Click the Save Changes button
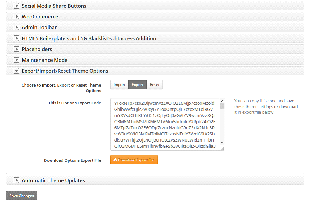 [x=22, y=196]
